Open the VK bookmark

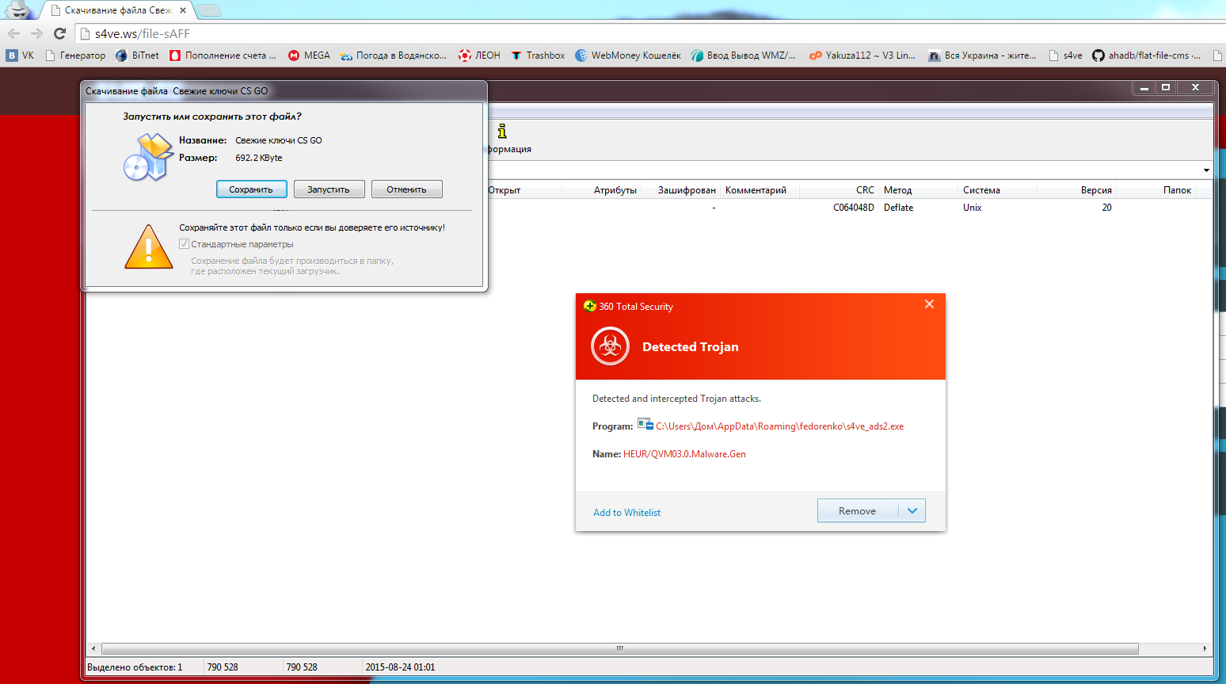21,55
